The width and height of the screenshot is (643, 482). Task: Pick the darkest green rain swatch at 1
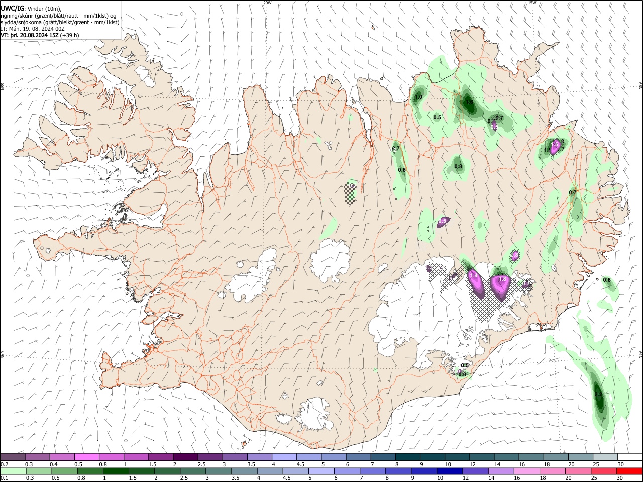point(115,471)
